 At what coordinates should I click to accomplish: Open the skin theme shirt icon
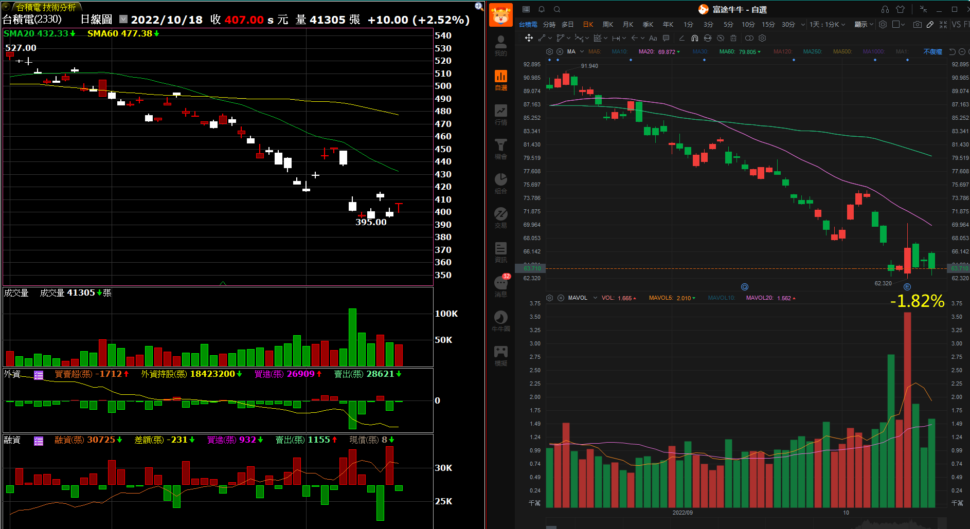(900, 9)
